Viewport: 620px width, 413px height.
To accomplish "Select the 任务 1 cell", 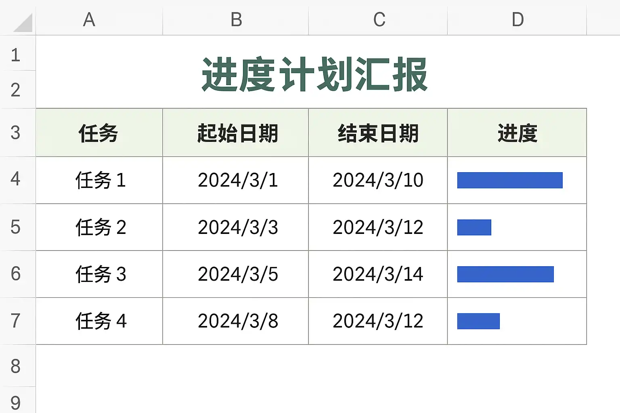I will click(x=100, y=180).
